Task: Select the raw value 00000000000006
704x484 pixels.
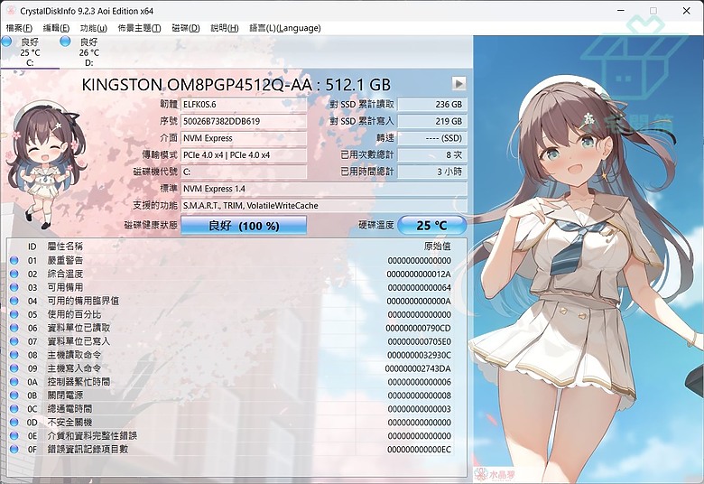Action: click(x=420, y=382)
